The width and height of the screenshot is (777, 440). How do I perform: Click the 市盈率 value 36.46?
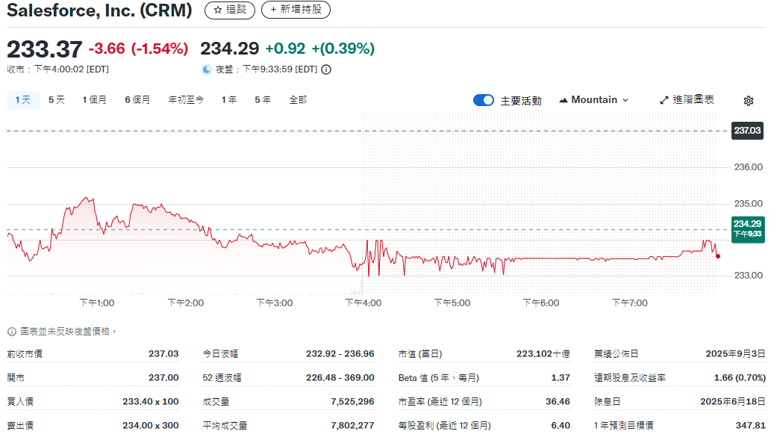[558, 401]
